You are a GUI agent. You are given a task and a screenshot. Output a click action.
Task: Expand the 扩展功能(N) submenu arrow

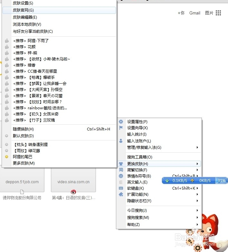(197, 194)
